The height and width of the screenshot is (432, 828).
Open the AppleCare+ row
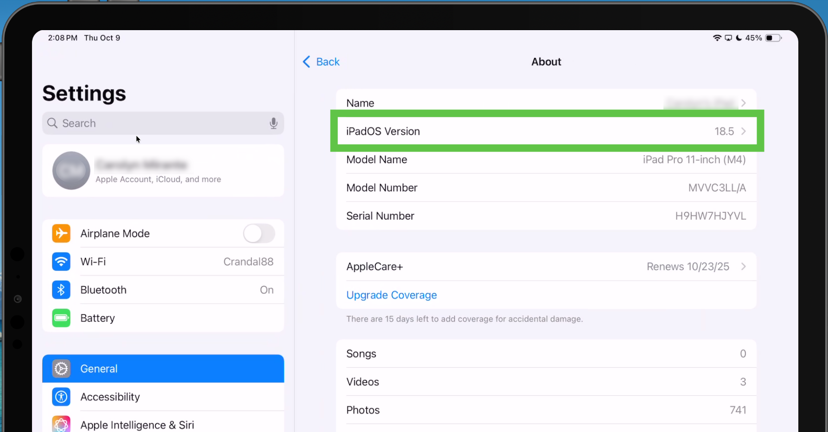point(546,267)
